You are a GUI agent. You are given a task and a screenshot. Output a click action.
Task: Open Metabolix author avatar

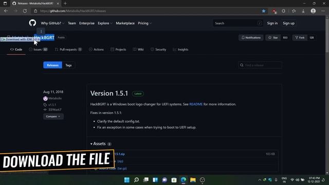tap(45, 98)
